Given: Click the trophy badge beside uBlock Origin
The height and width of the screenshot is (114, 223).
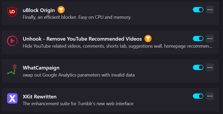Looking at the screenshot, I should tap(61, 10).
